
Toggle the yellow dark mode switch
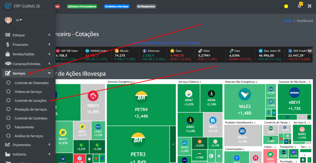click(x=285, y=6)
